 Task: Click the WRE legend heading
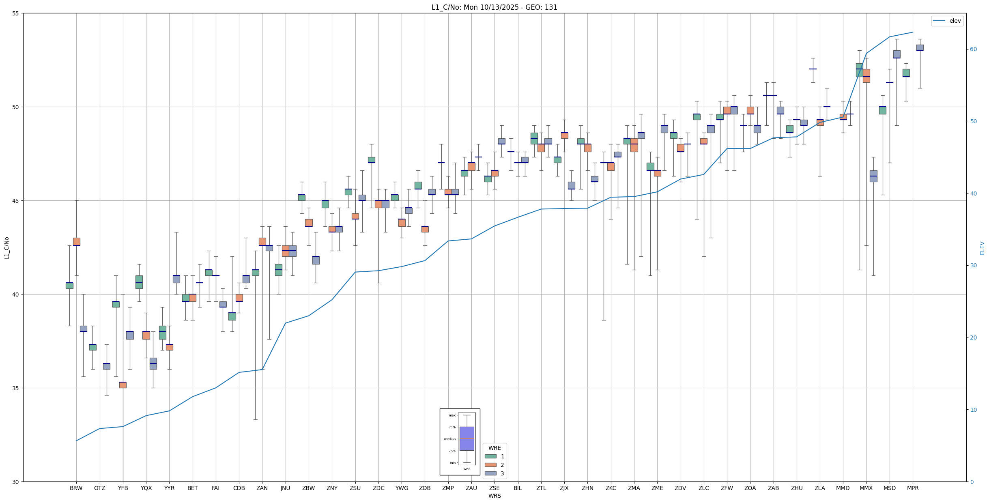pyautogui.click(x=494, y=448)
